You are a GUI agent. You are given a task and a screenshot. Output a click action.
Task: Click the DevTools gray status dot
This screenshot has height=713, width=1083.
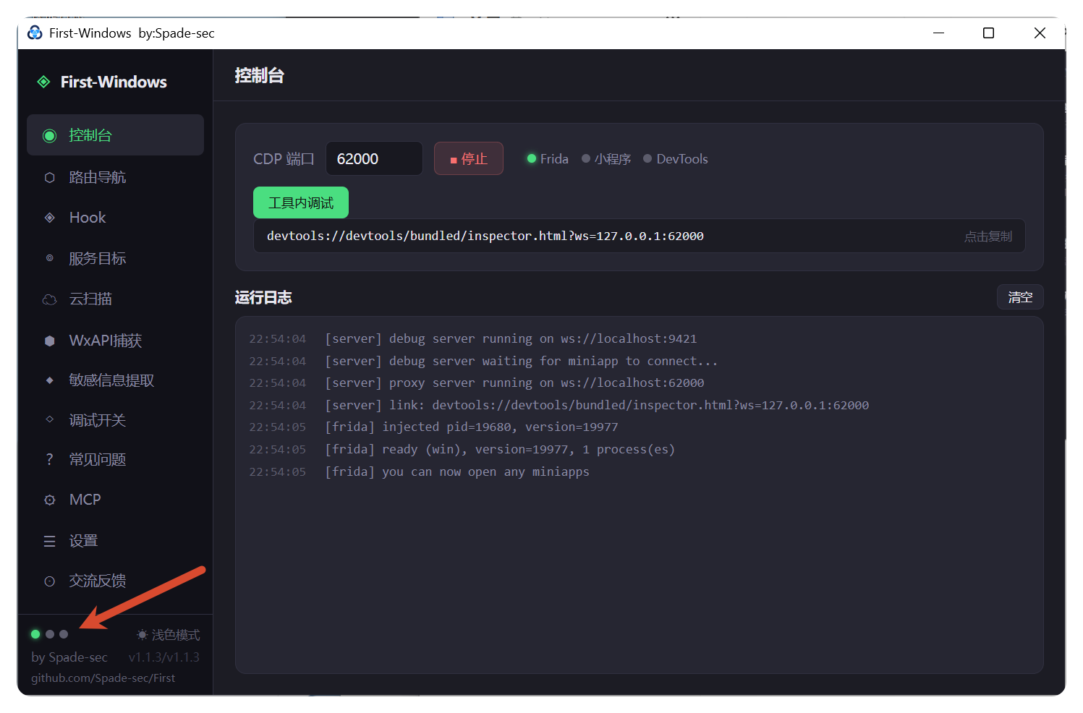[x=647, y=158]
